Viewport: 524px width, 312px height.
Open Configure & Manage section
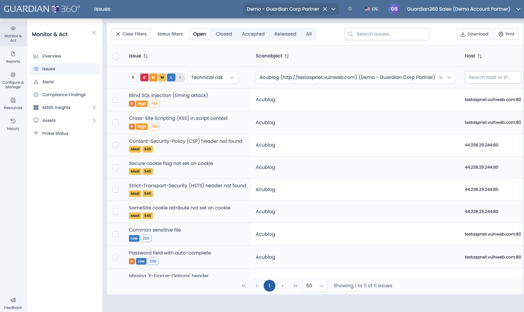[13, 80]
